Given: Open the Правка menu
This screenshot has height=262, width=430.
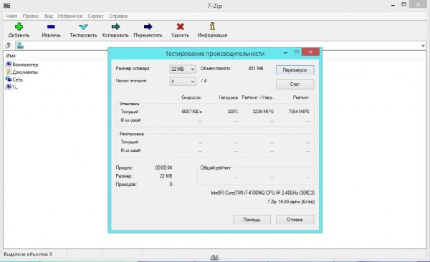Looking at the screenshot, I should pyautogui.click(x=30, y=16).
